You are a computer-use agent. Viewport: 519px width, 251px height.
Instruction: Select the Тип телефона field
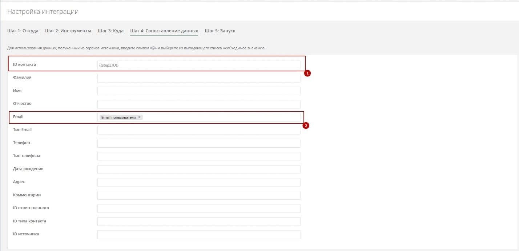coord(198,156)
